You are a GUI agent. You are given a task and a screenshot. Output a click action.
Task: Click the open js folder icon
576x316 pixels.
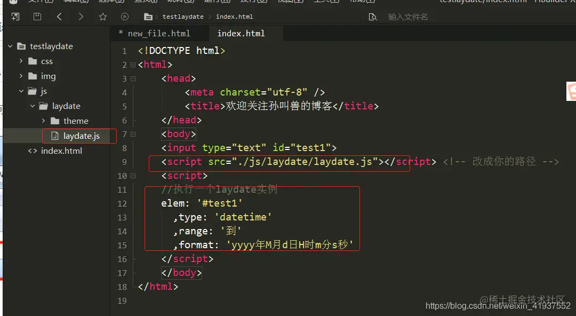coord(33,91)
